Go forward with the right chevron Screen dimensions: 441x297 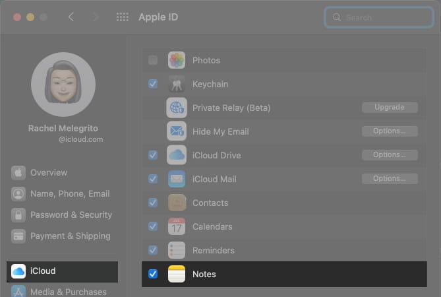click(x=96, y=17)
